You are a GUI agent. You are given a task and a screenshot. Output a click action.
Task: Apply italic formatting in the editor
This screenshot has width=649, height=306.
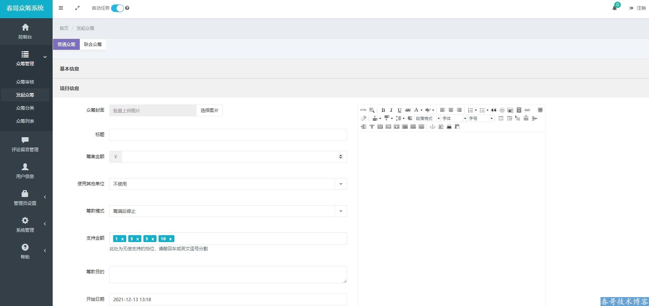coord(391,110)
